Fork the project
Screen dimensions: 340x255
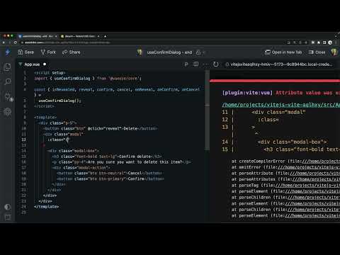pyautogui.click(x=48, y=52)
